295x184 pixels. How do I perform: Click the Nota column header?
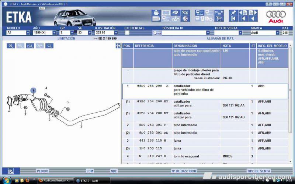click(x=235, y=46)
